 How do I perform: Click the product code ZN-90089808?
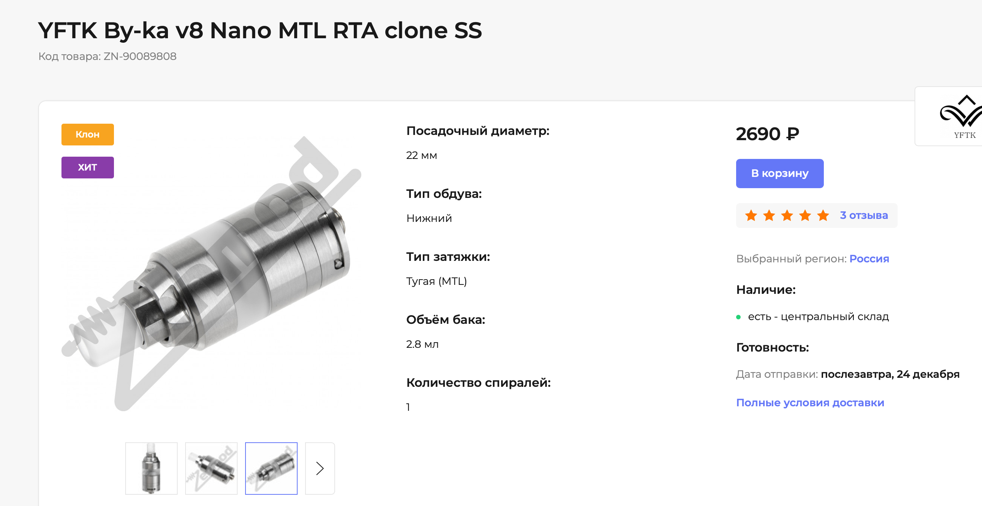pos(140,57)
